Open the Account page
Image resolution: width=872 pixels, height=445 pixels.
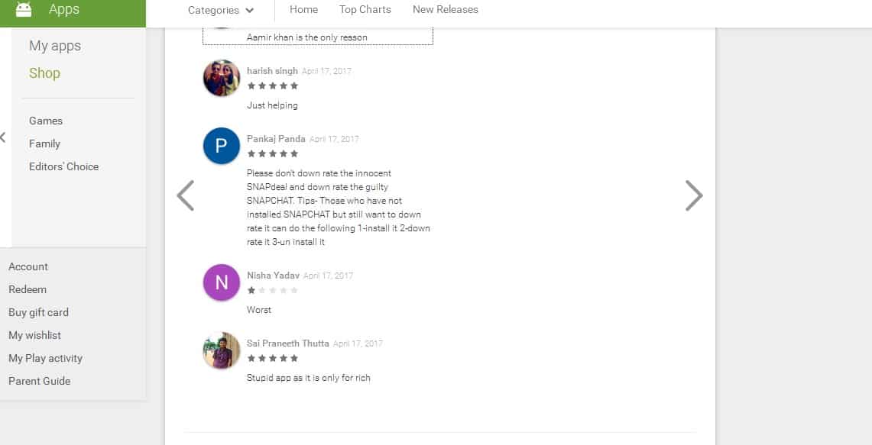click(28, 266)
